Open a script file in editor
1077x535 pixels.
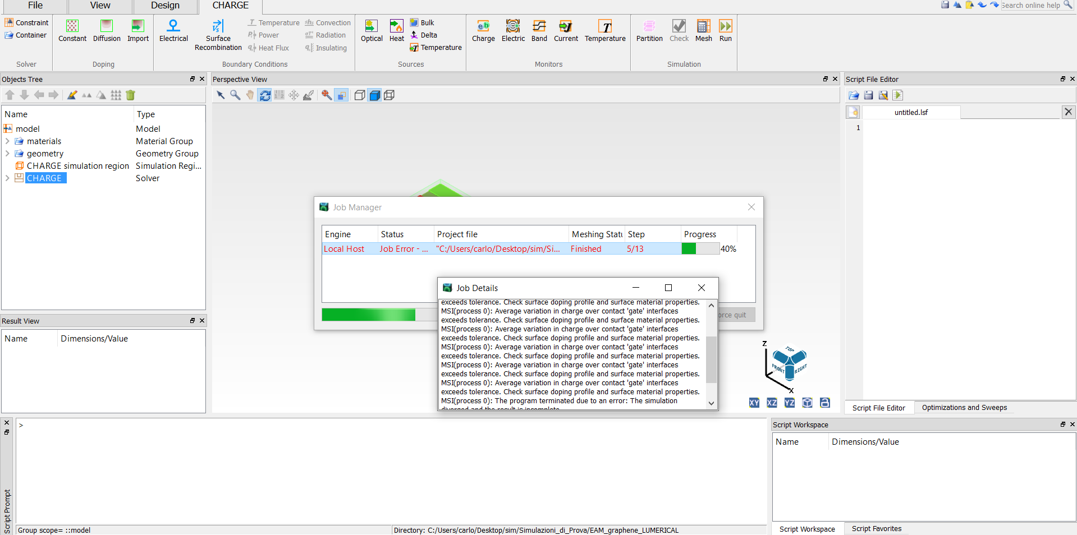(x=854, y=95)
